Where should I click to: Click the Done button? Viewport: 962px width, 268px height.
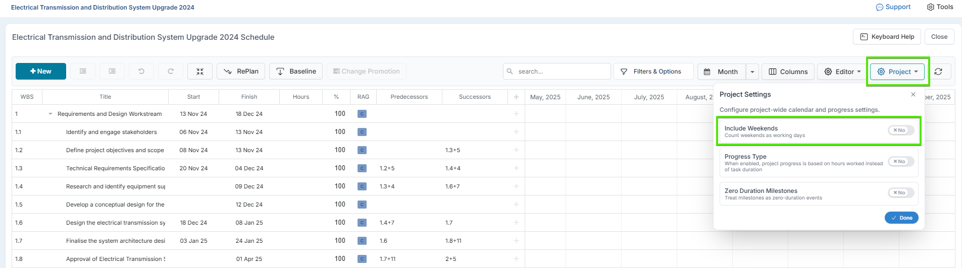pyautogui.click(x=901, y=218)
